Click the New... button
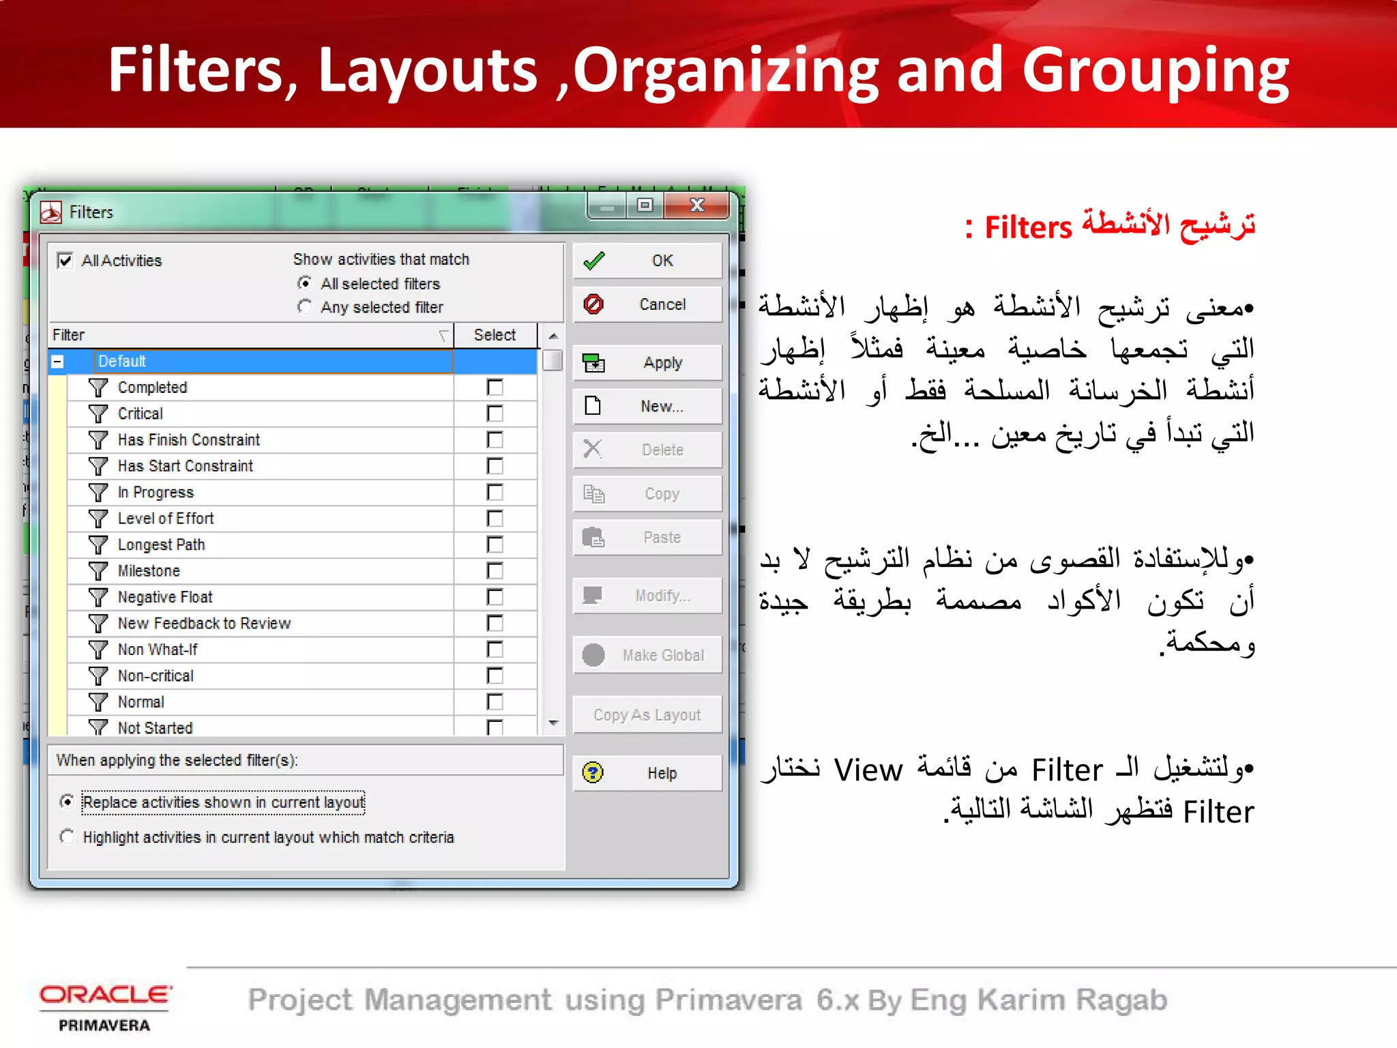1397x1048 pixels. coord(647,407)
